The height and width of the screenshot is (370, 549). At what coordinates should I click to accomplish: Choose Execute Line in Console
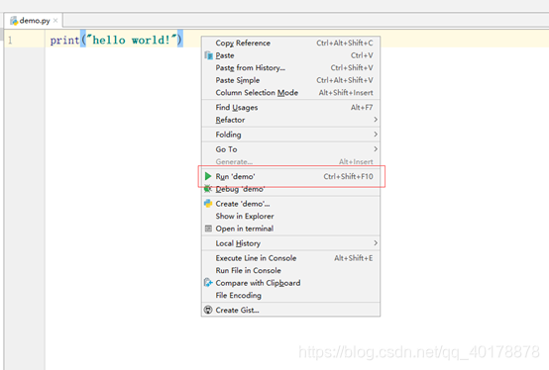(x=290, y=258)
